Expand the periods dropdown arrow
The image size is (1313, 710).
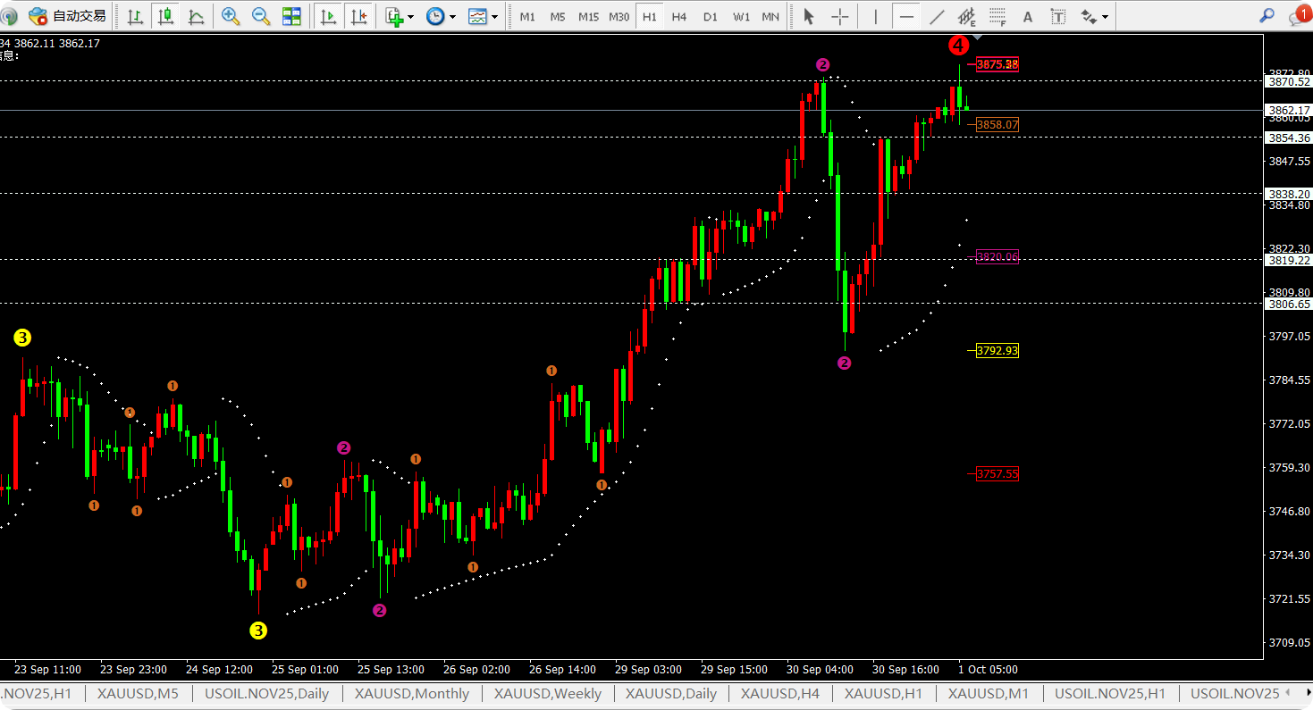tap(452, 17)
